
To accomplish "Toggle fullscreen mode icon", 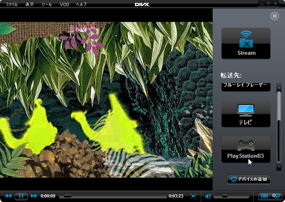I will click(x=193, y=196).
